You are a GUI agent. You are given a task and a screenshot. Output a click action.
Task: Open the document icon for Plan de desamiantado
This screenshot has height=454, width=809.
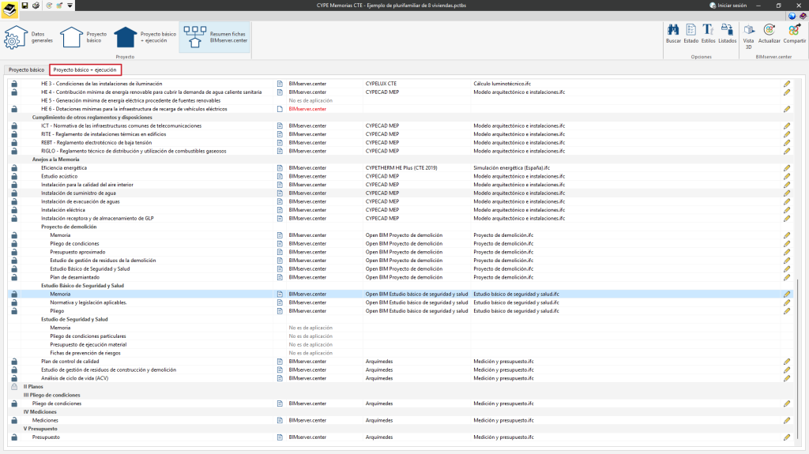(x=280, y=277)
